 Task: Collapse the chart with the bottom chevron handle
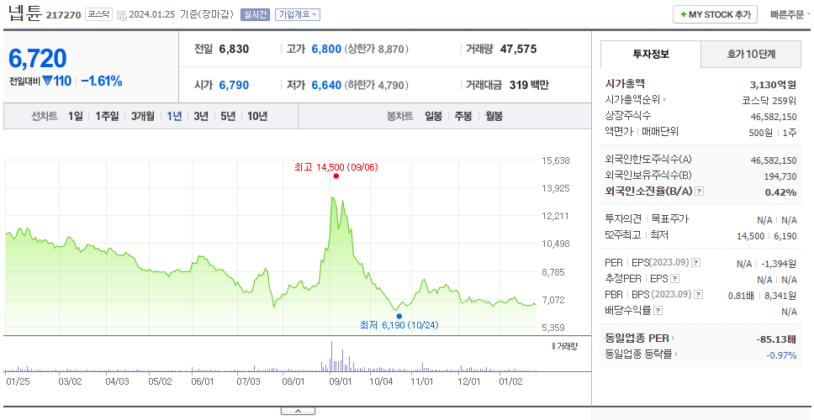coord(298,411)
